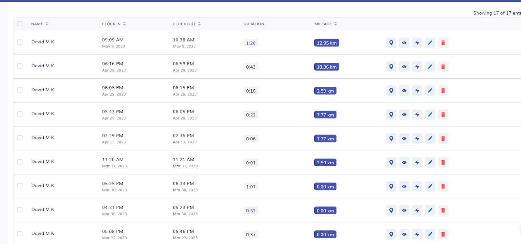The image size is (521, 244).
Task: Click the lightning bolt icon for the 04:31 PM entry
Action: click(417, 211)
